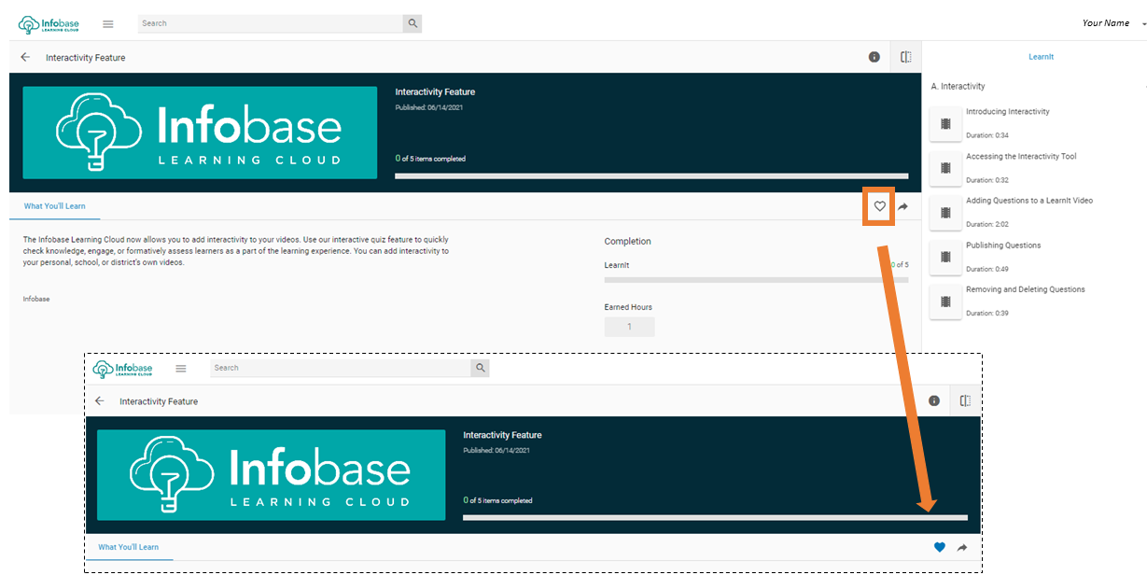Click the items completed progress bar in top banner
The height and width of the screenshot is (575, 1147).
[651, 175]
